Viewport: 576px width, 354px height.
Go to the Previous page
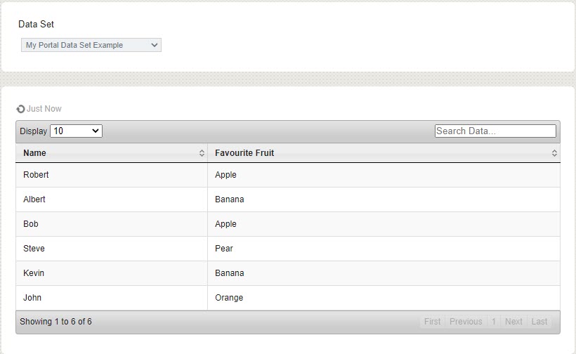466,322
